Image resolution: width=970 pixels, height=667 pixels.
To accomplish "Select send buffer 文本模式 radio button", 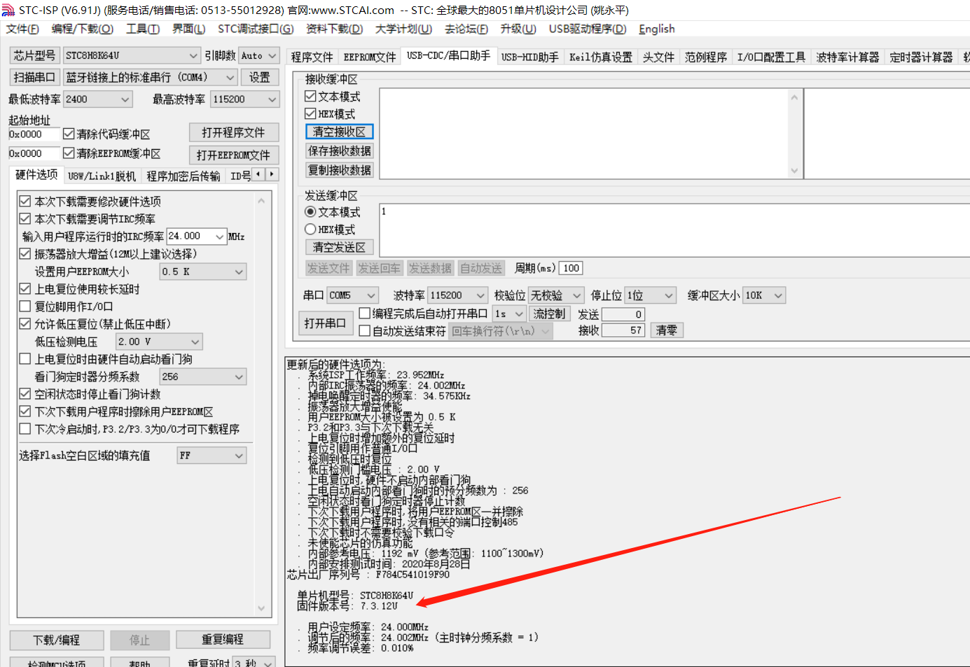I will (310, 211).
